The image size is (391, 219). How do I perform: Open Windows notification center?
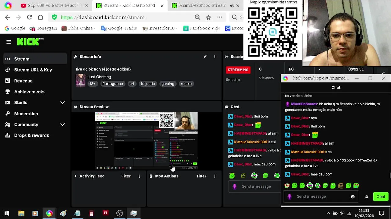pos(382,213)
